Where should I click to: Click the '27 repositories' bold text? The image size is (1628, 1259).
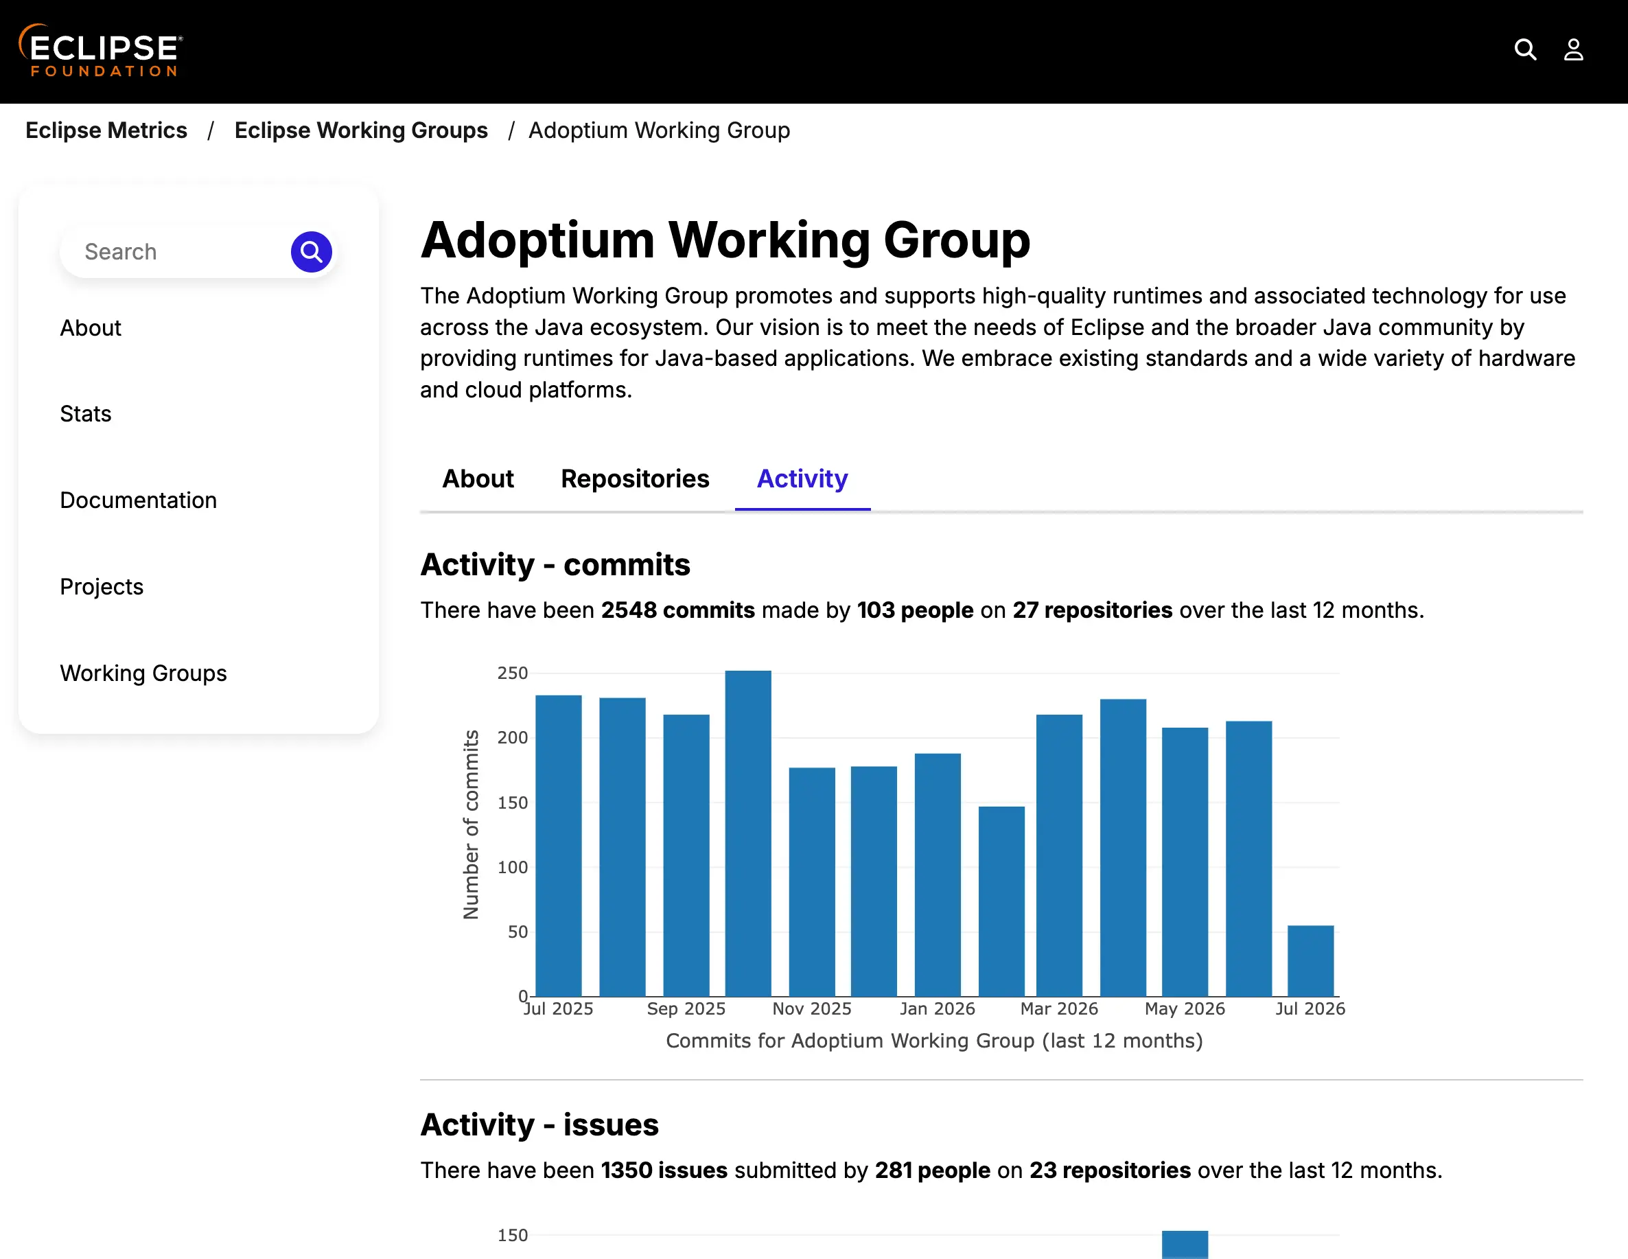[x=1092, y=610]
